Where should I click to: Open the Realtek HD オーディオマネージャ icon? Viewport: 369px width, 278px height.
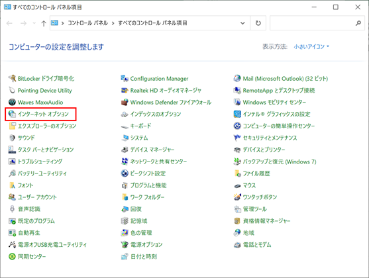coord(125,90)
